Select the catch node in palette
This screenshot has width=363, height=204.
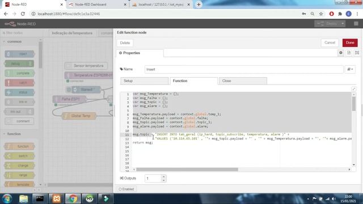tap(20, 83)
